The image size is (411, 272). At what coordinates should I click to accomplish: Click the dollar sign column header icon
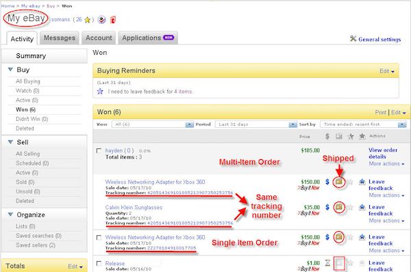tap(327, 136)
